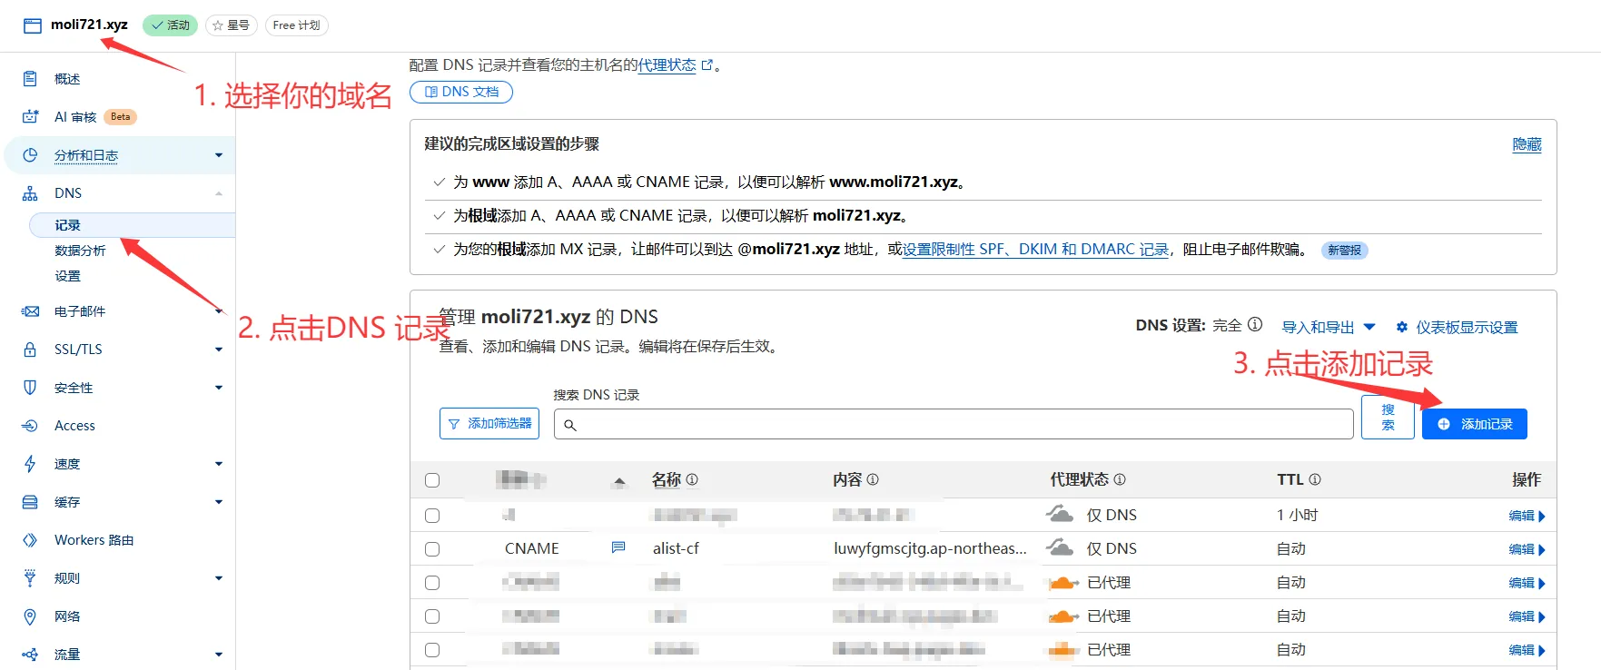Check the box of the last 已代理 row
Image resolution: width=1601 pixels, height=670 pixels.
point(432,650)
